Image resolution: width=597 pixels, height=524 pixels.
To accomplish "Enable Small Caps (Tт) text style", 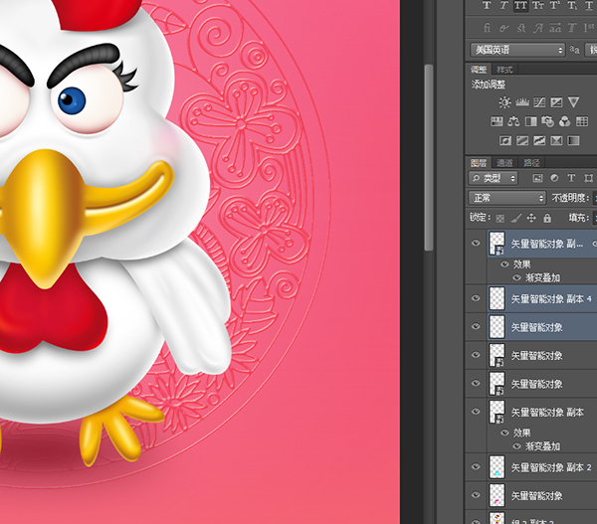I will coord(537,5).
